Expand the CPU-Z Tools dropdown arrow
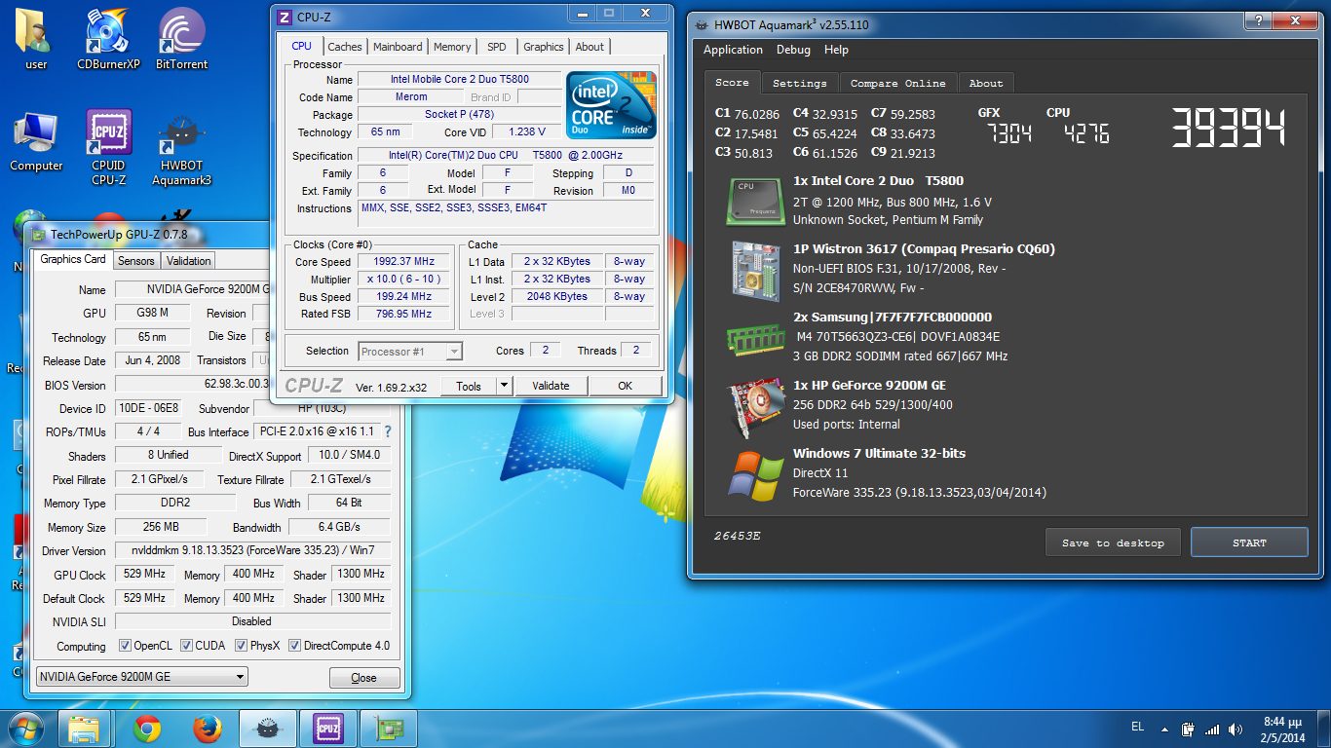This screenshot has width=1331, height=748. click(504, 386)
